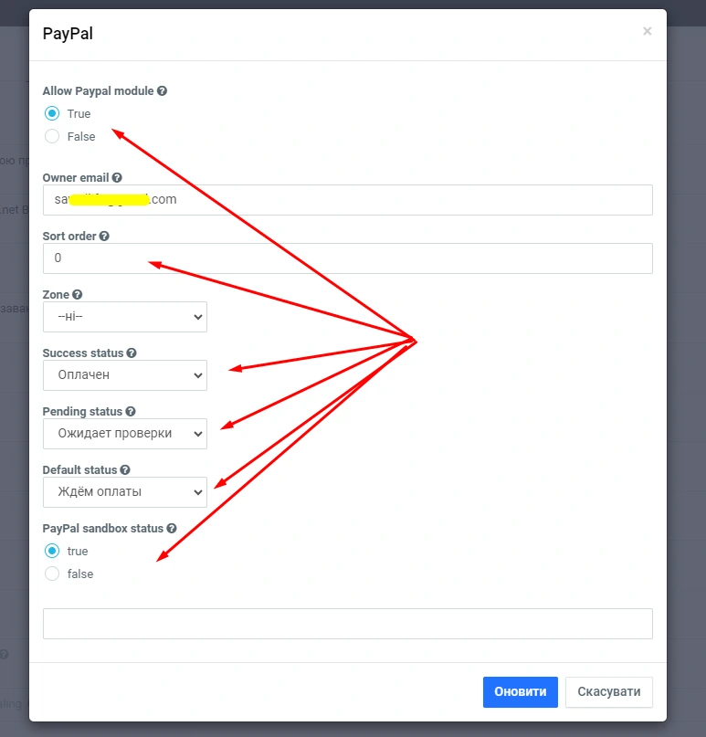Select False for Allow Paypal module
The image size is (706, 737).
coord(52,137)
